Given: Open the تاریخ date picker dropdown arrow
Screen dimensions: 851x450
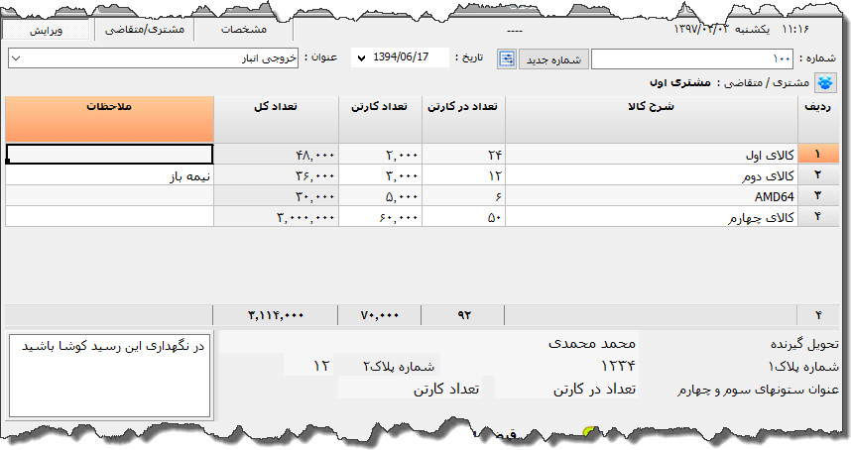Looking at the screenshot, I should (361, 57).
